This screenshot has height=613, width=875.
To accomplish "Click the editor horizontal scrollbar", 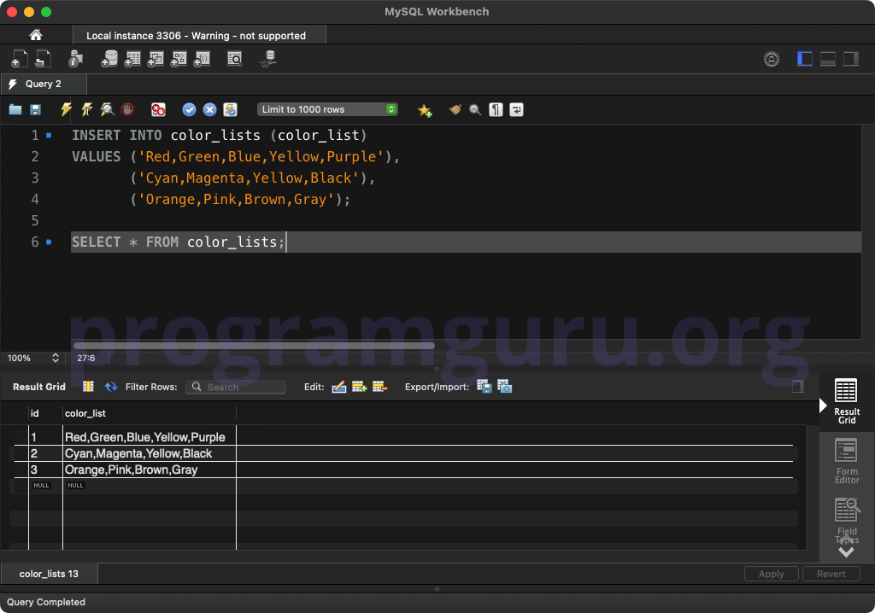I will [x=254, y=346].
